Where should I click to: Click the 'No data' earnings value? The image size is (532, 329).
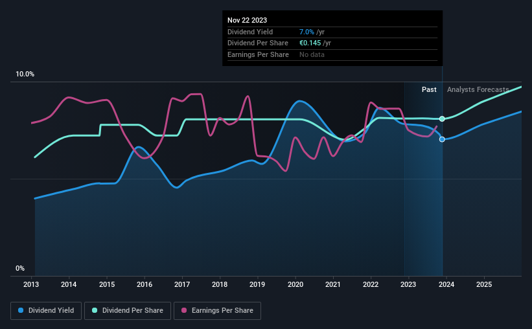[312, 54]
